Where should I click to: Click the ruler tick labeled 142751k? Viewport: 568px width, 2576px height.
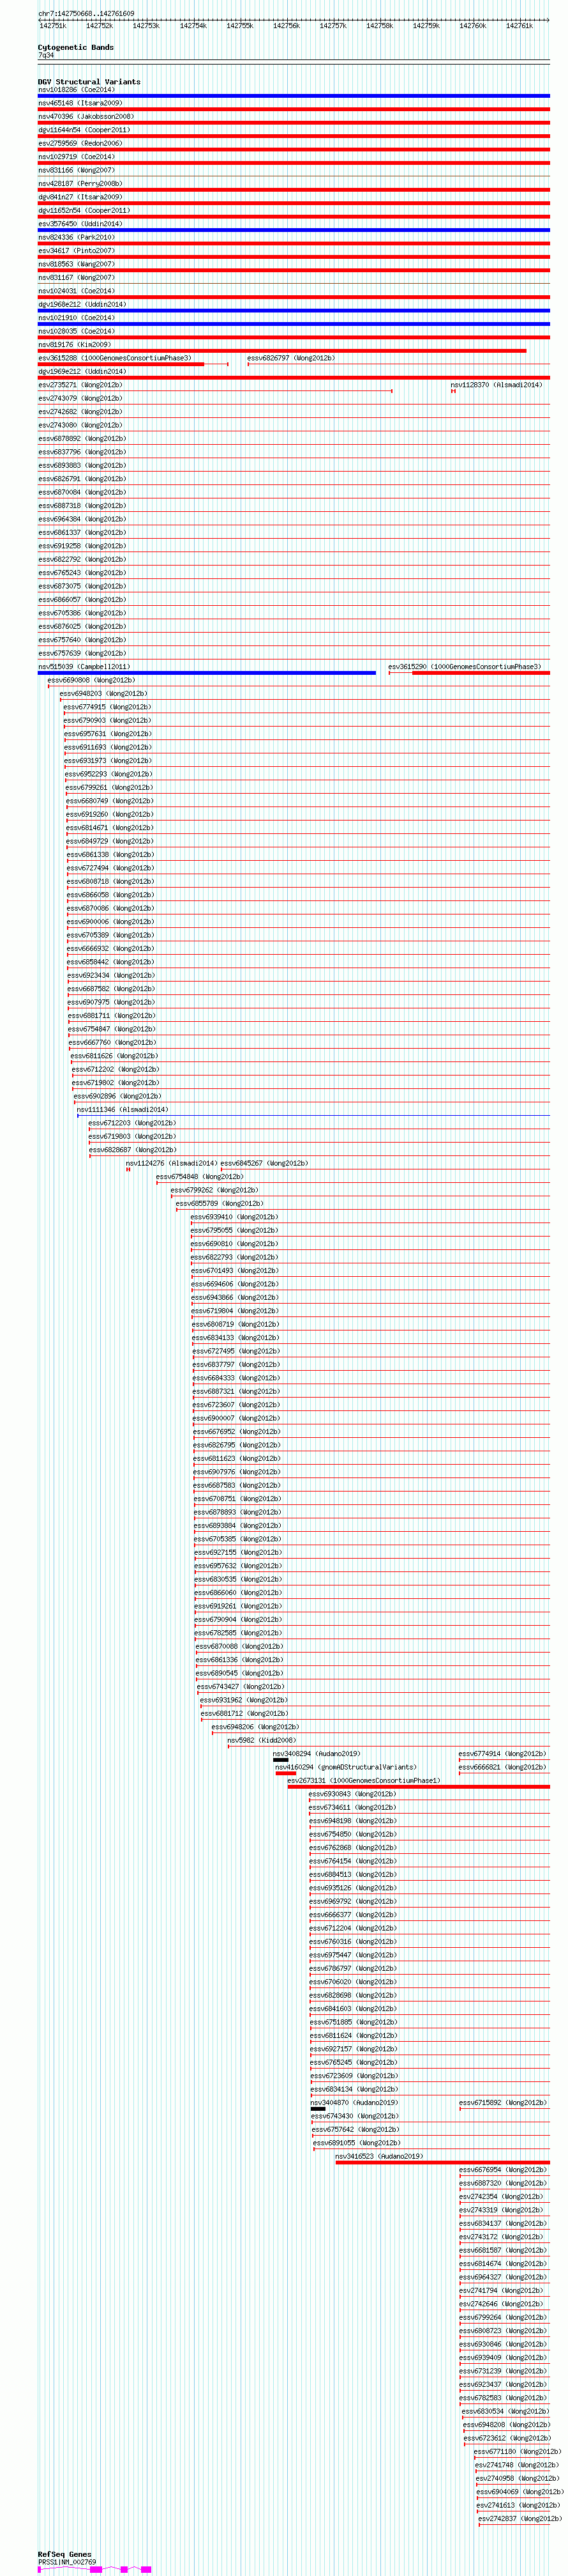53,26
